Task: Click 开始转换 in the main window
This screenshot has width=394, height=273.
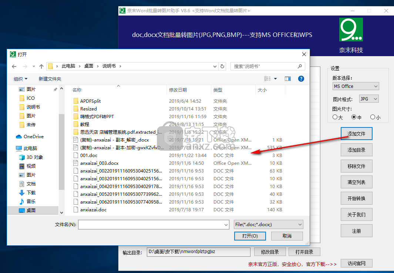Action: (356, 198)
